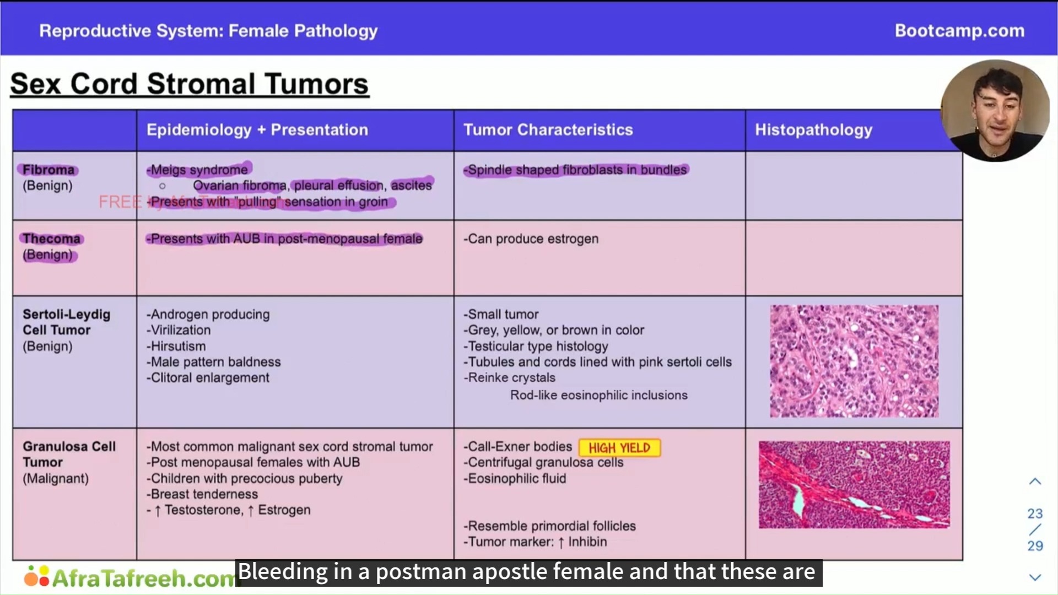
Task: Click the slide number 23 indicator
Action: point(1035,513)
